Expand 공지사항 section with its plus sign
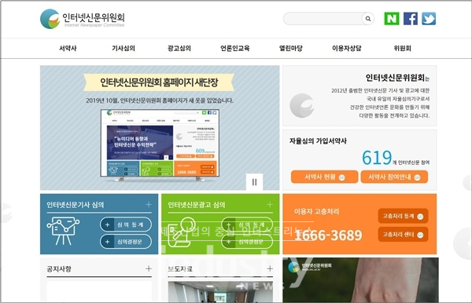 coord(149,268)
